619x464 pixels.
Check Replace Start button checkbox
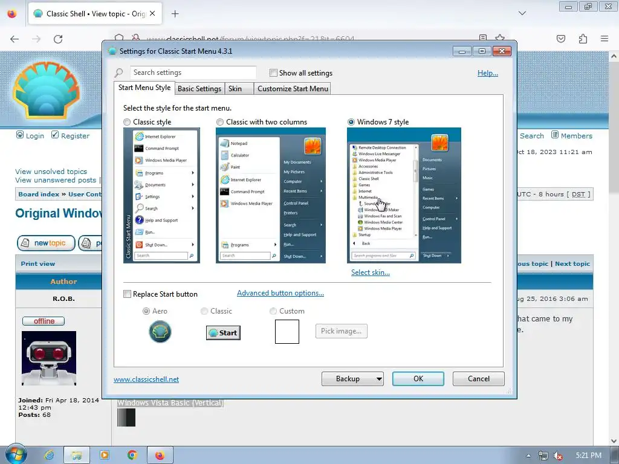tap(127, 294)
